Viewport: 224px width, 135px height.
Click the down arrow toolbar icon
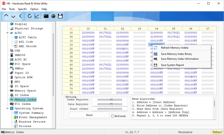pos(13,16)
